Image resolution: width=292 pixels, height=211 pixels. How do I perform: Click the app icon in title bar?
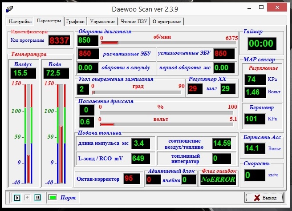point(9,9)
